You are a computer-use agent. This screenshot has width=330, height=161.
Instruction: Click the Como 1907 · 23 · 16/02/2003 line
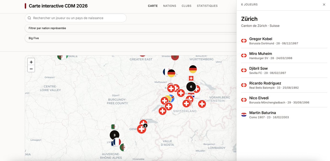tap(269, 117)
